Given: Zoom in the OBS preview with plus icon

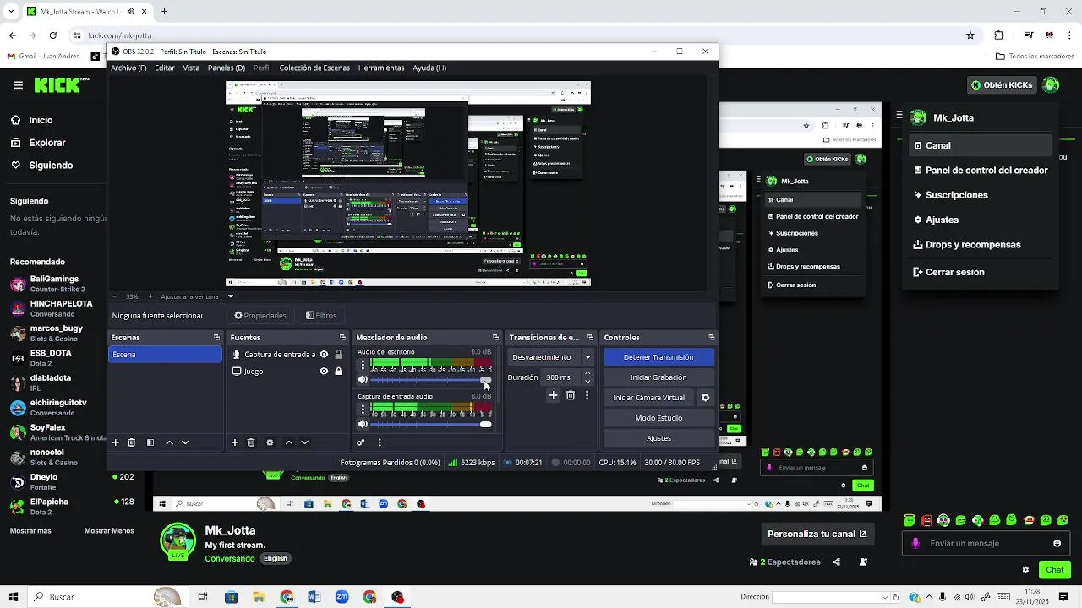Looking at the screenshot, I should (x=150, y=296).
